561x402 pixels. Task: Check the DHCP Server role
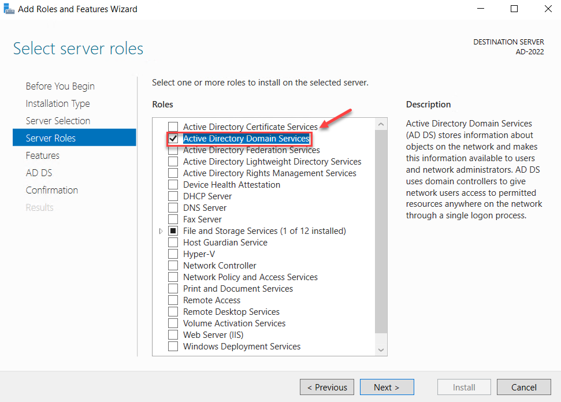172,196
